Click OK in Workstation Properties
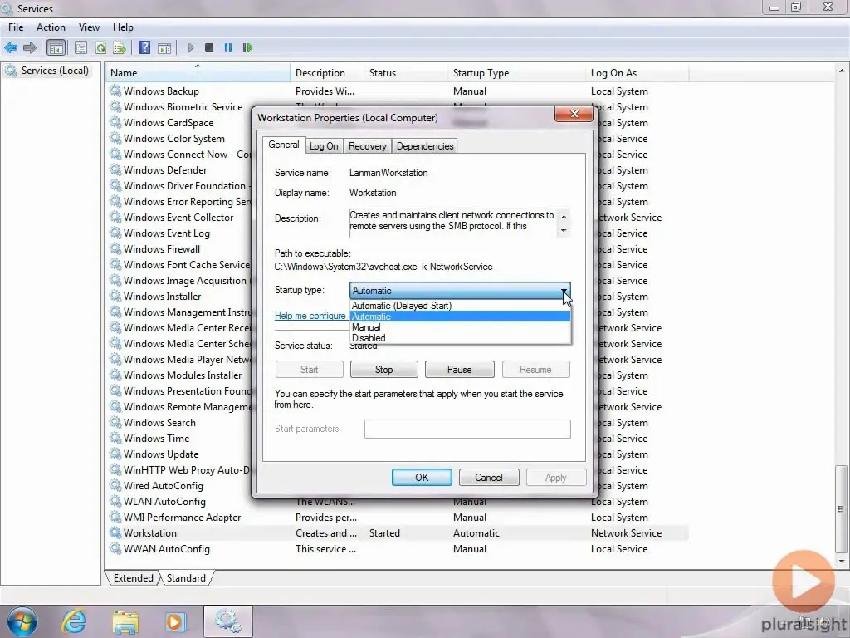The width and height of the screenshot is (850, 638). pyautogui.click(x=422, y=478)
